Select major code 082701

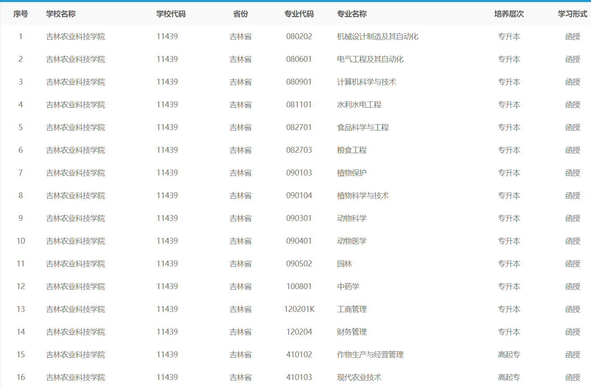coord(299,128)
